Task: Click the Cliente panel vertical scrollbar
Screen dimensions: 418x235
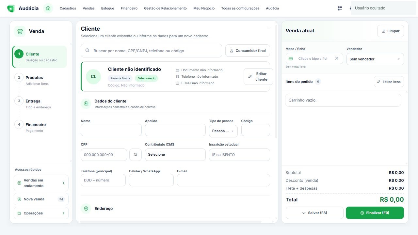Action: [x=276, y=82]
